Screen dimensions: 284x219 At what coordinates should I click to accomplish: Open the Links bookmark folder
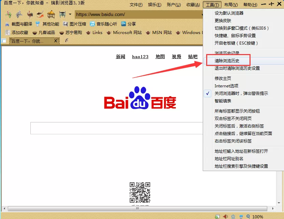click(94, 32)
